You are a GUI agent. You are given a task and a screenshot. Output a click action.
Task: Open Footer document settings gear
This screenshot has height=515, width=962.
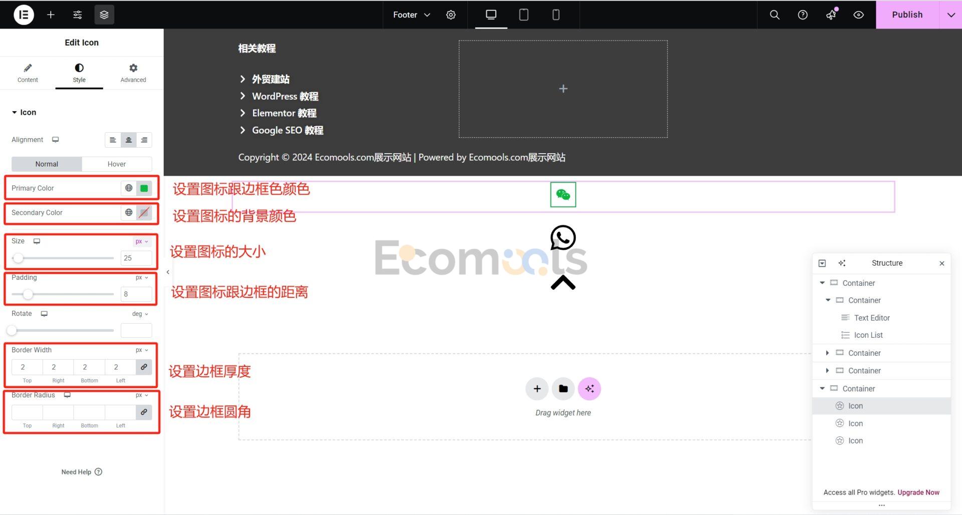tap(451, 15)
